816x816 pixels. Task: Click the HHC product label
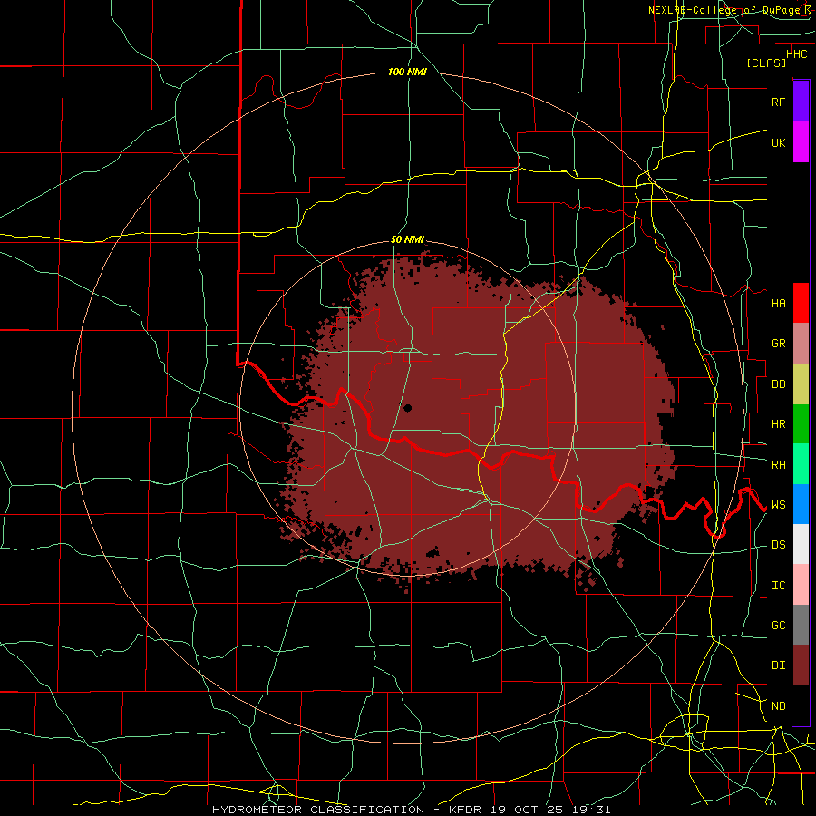pyautogui.click(x=796, y=54)
